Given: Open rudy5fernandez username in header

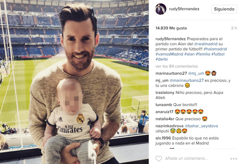Looking at the screenshot, I should click(184, 9).
